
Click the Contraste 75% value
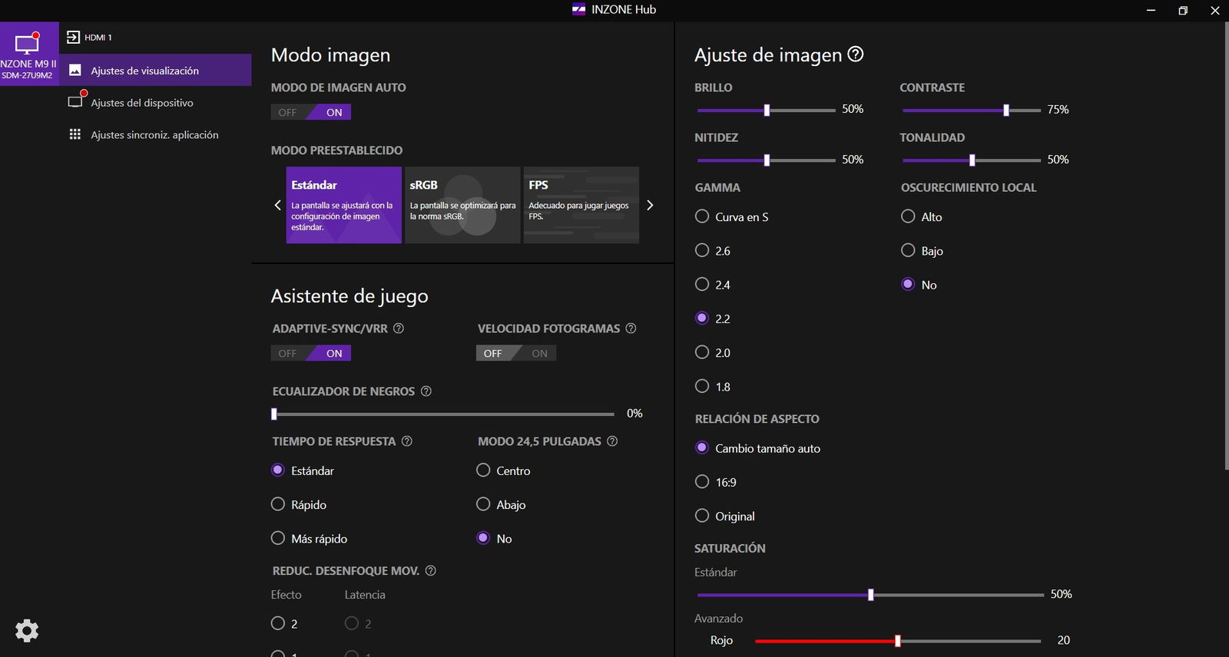[x=1058, y=110]
